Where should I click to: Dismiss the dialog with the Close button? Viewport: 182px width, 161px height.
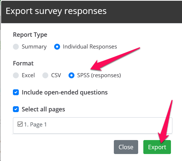(x=126, y=147)
